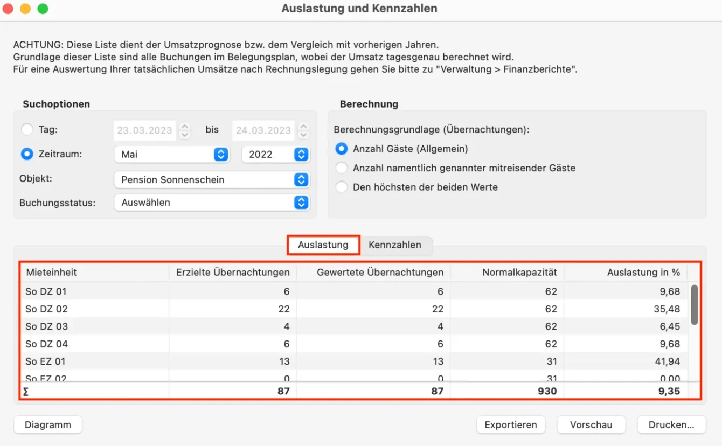Image resolution: width=722 pixels, height=446 pixels.
Task: Click the total Normalkapazität value 930
Action: click(547, 391)
